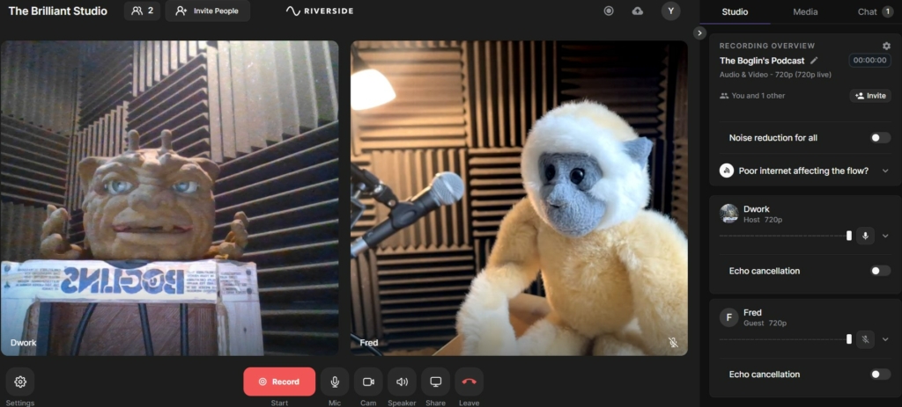Mute Dwork's microphone in side panel
Screen dimensions: 902x407
(x=865, y=236)
